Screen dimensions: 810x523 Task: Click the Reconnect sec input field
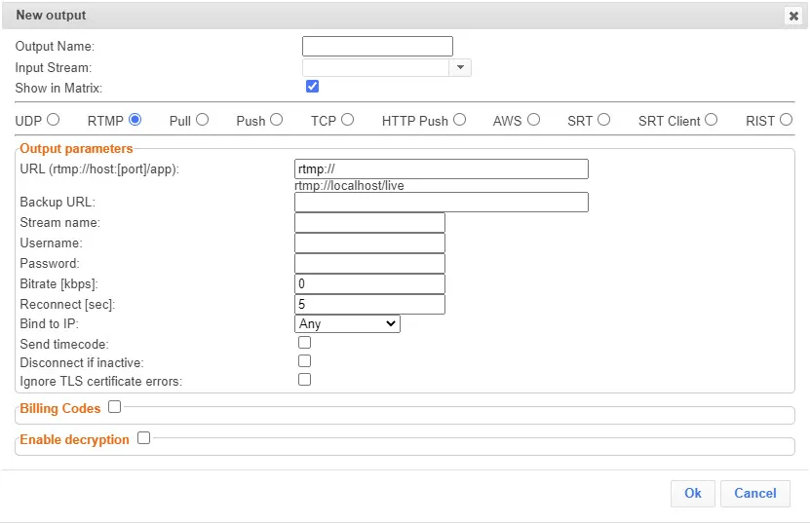coord(369,304)
